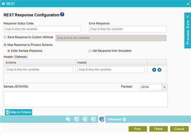The width and height of the screenshot is (191, 134).
Task: Select Save Response to Custom Attribute radio
Action: (x=5, y=37)
